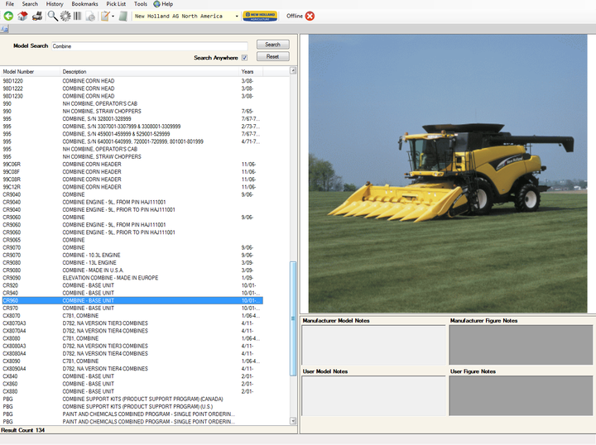Screen dimensions: 596x445
Task: Select the CR920 COMBINE - BASE UNIT row
Action: pyautogui.click(x=132, y=285)
